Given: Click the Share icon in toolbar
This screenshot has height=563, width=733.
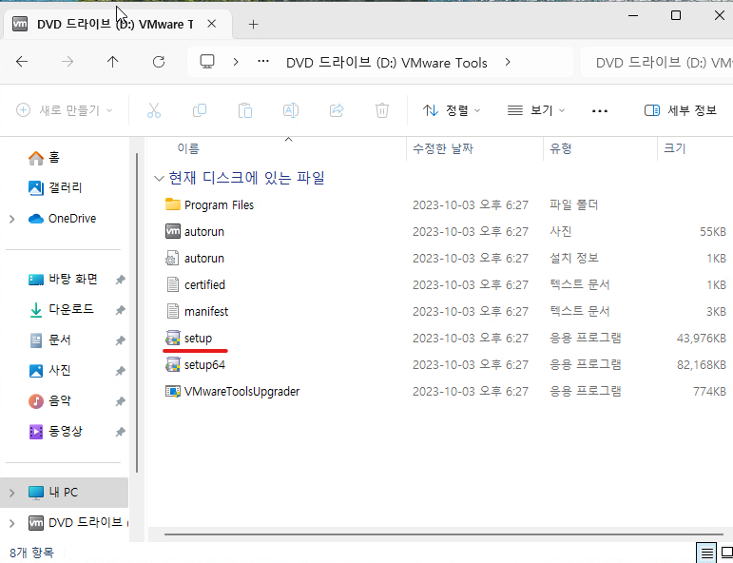Looking at the screenshot, I should (x=337, y=110).
